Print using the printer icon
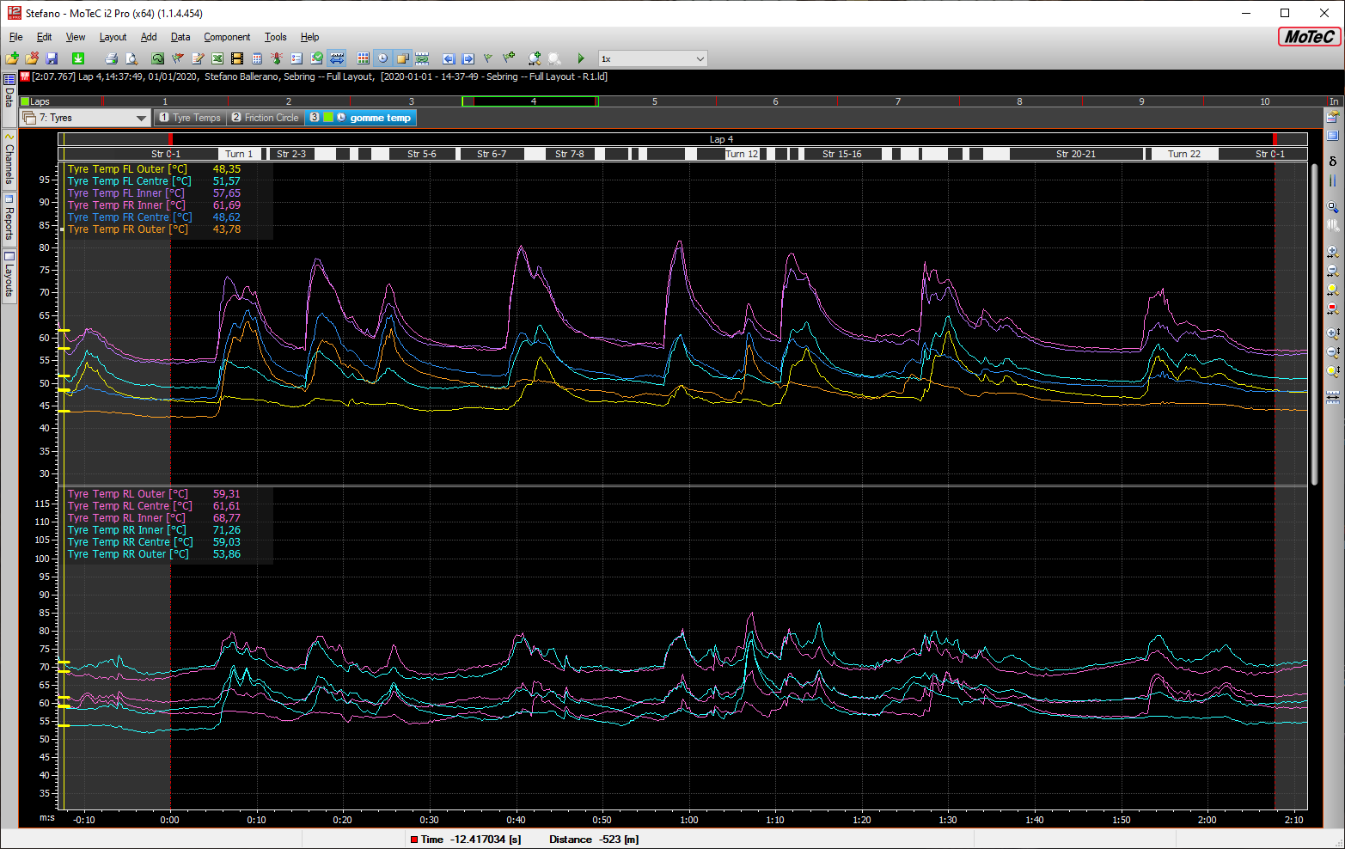This screenshot has width=1345, height=849. click(x=111, y=58)
